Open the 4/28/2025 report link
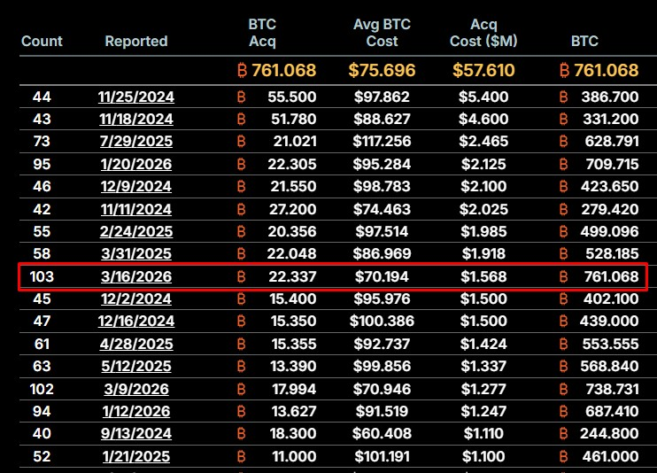The image size is (657, 473). click(135, 345)
